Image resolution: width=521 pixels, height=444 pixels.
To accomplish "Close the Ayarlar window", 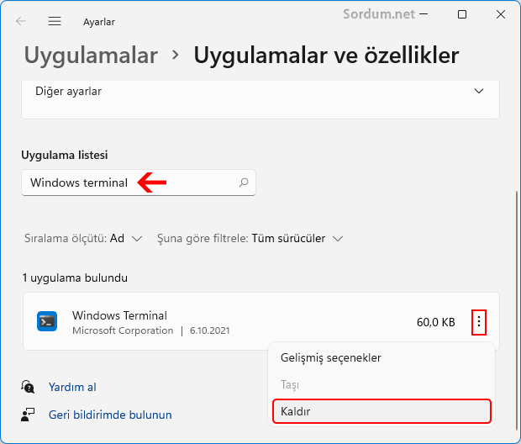I will pyautogui.click(x=500, y=14).
